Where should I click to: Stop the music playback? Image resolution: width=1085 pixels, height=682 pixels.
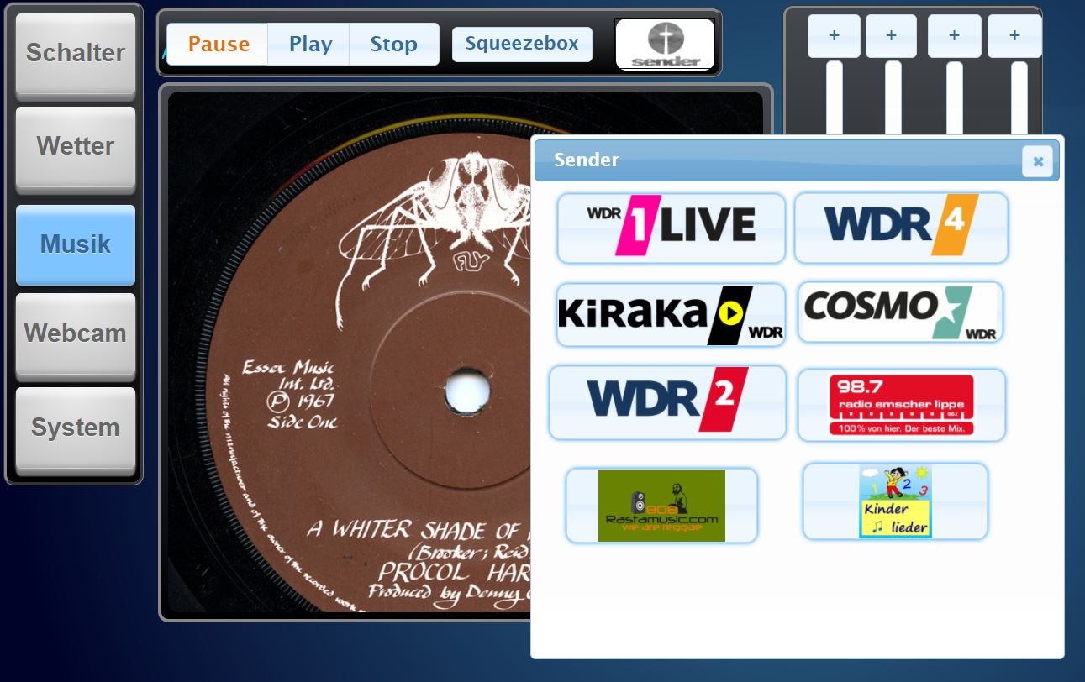tap(393, 44)
